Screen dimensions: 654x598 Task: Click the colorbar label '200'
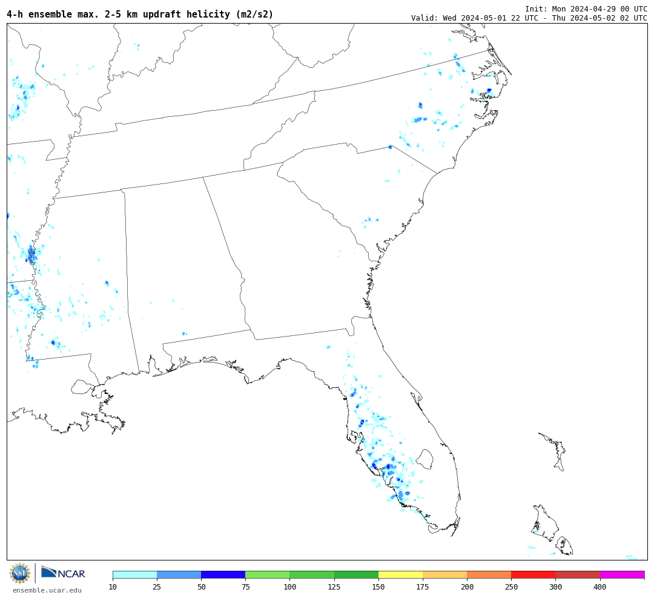coord(467,587)
